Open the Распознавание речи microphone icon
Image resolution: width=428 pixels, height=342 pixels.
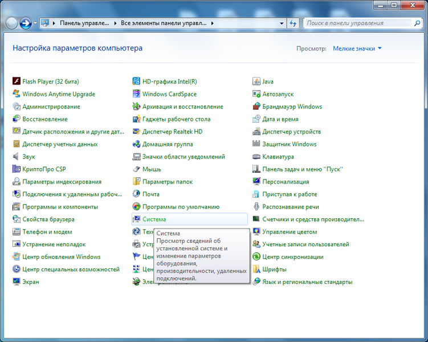[x=256, y=206]
